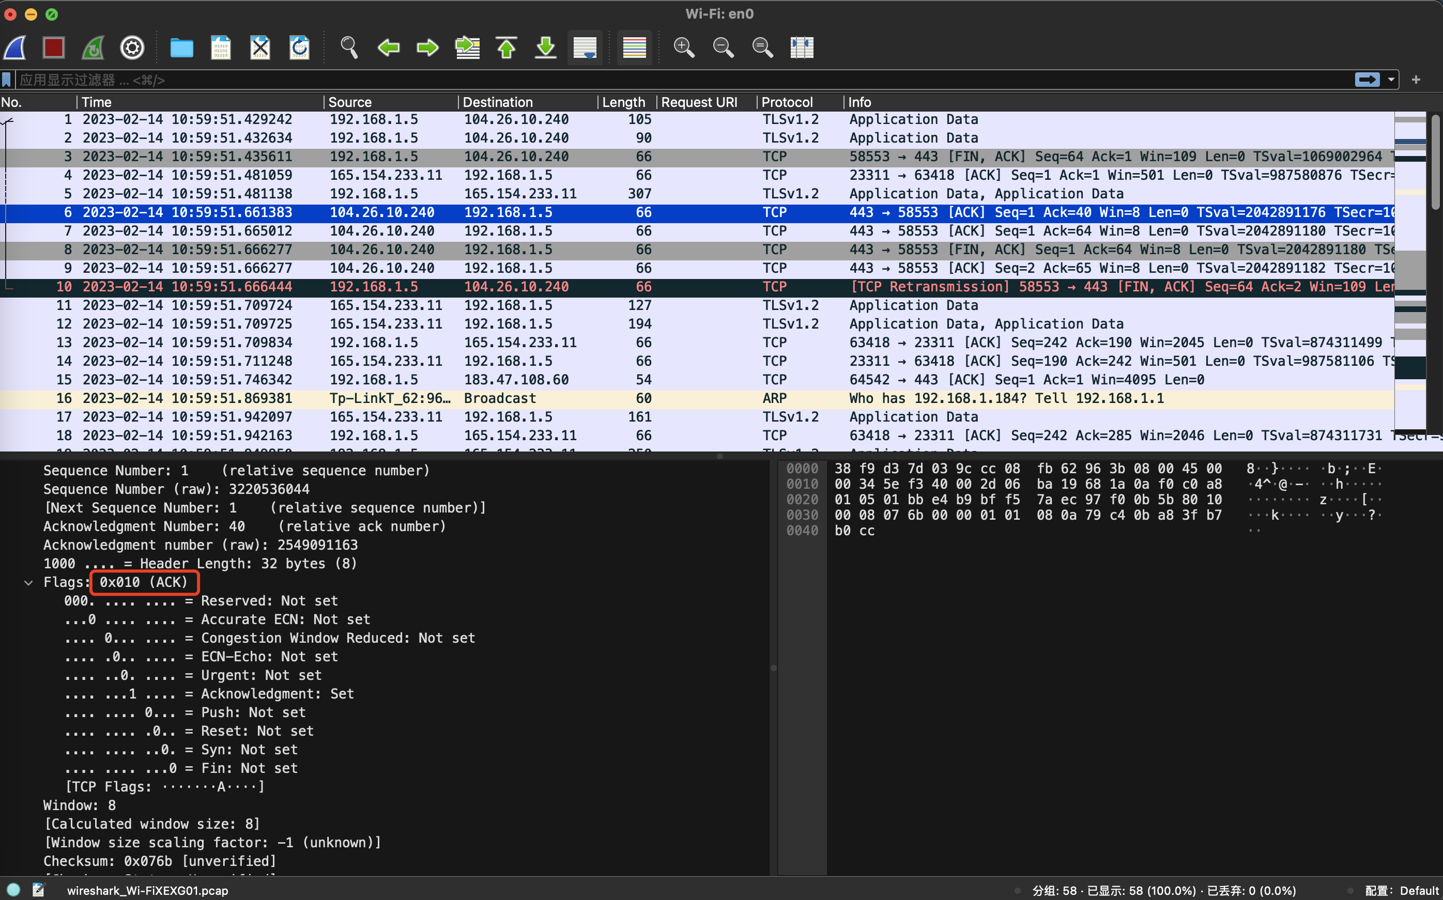Start capturing packets with shark fin icon
Image resolution: width=1443 pixels, height=900 pixels.
[x=15, y=48]
